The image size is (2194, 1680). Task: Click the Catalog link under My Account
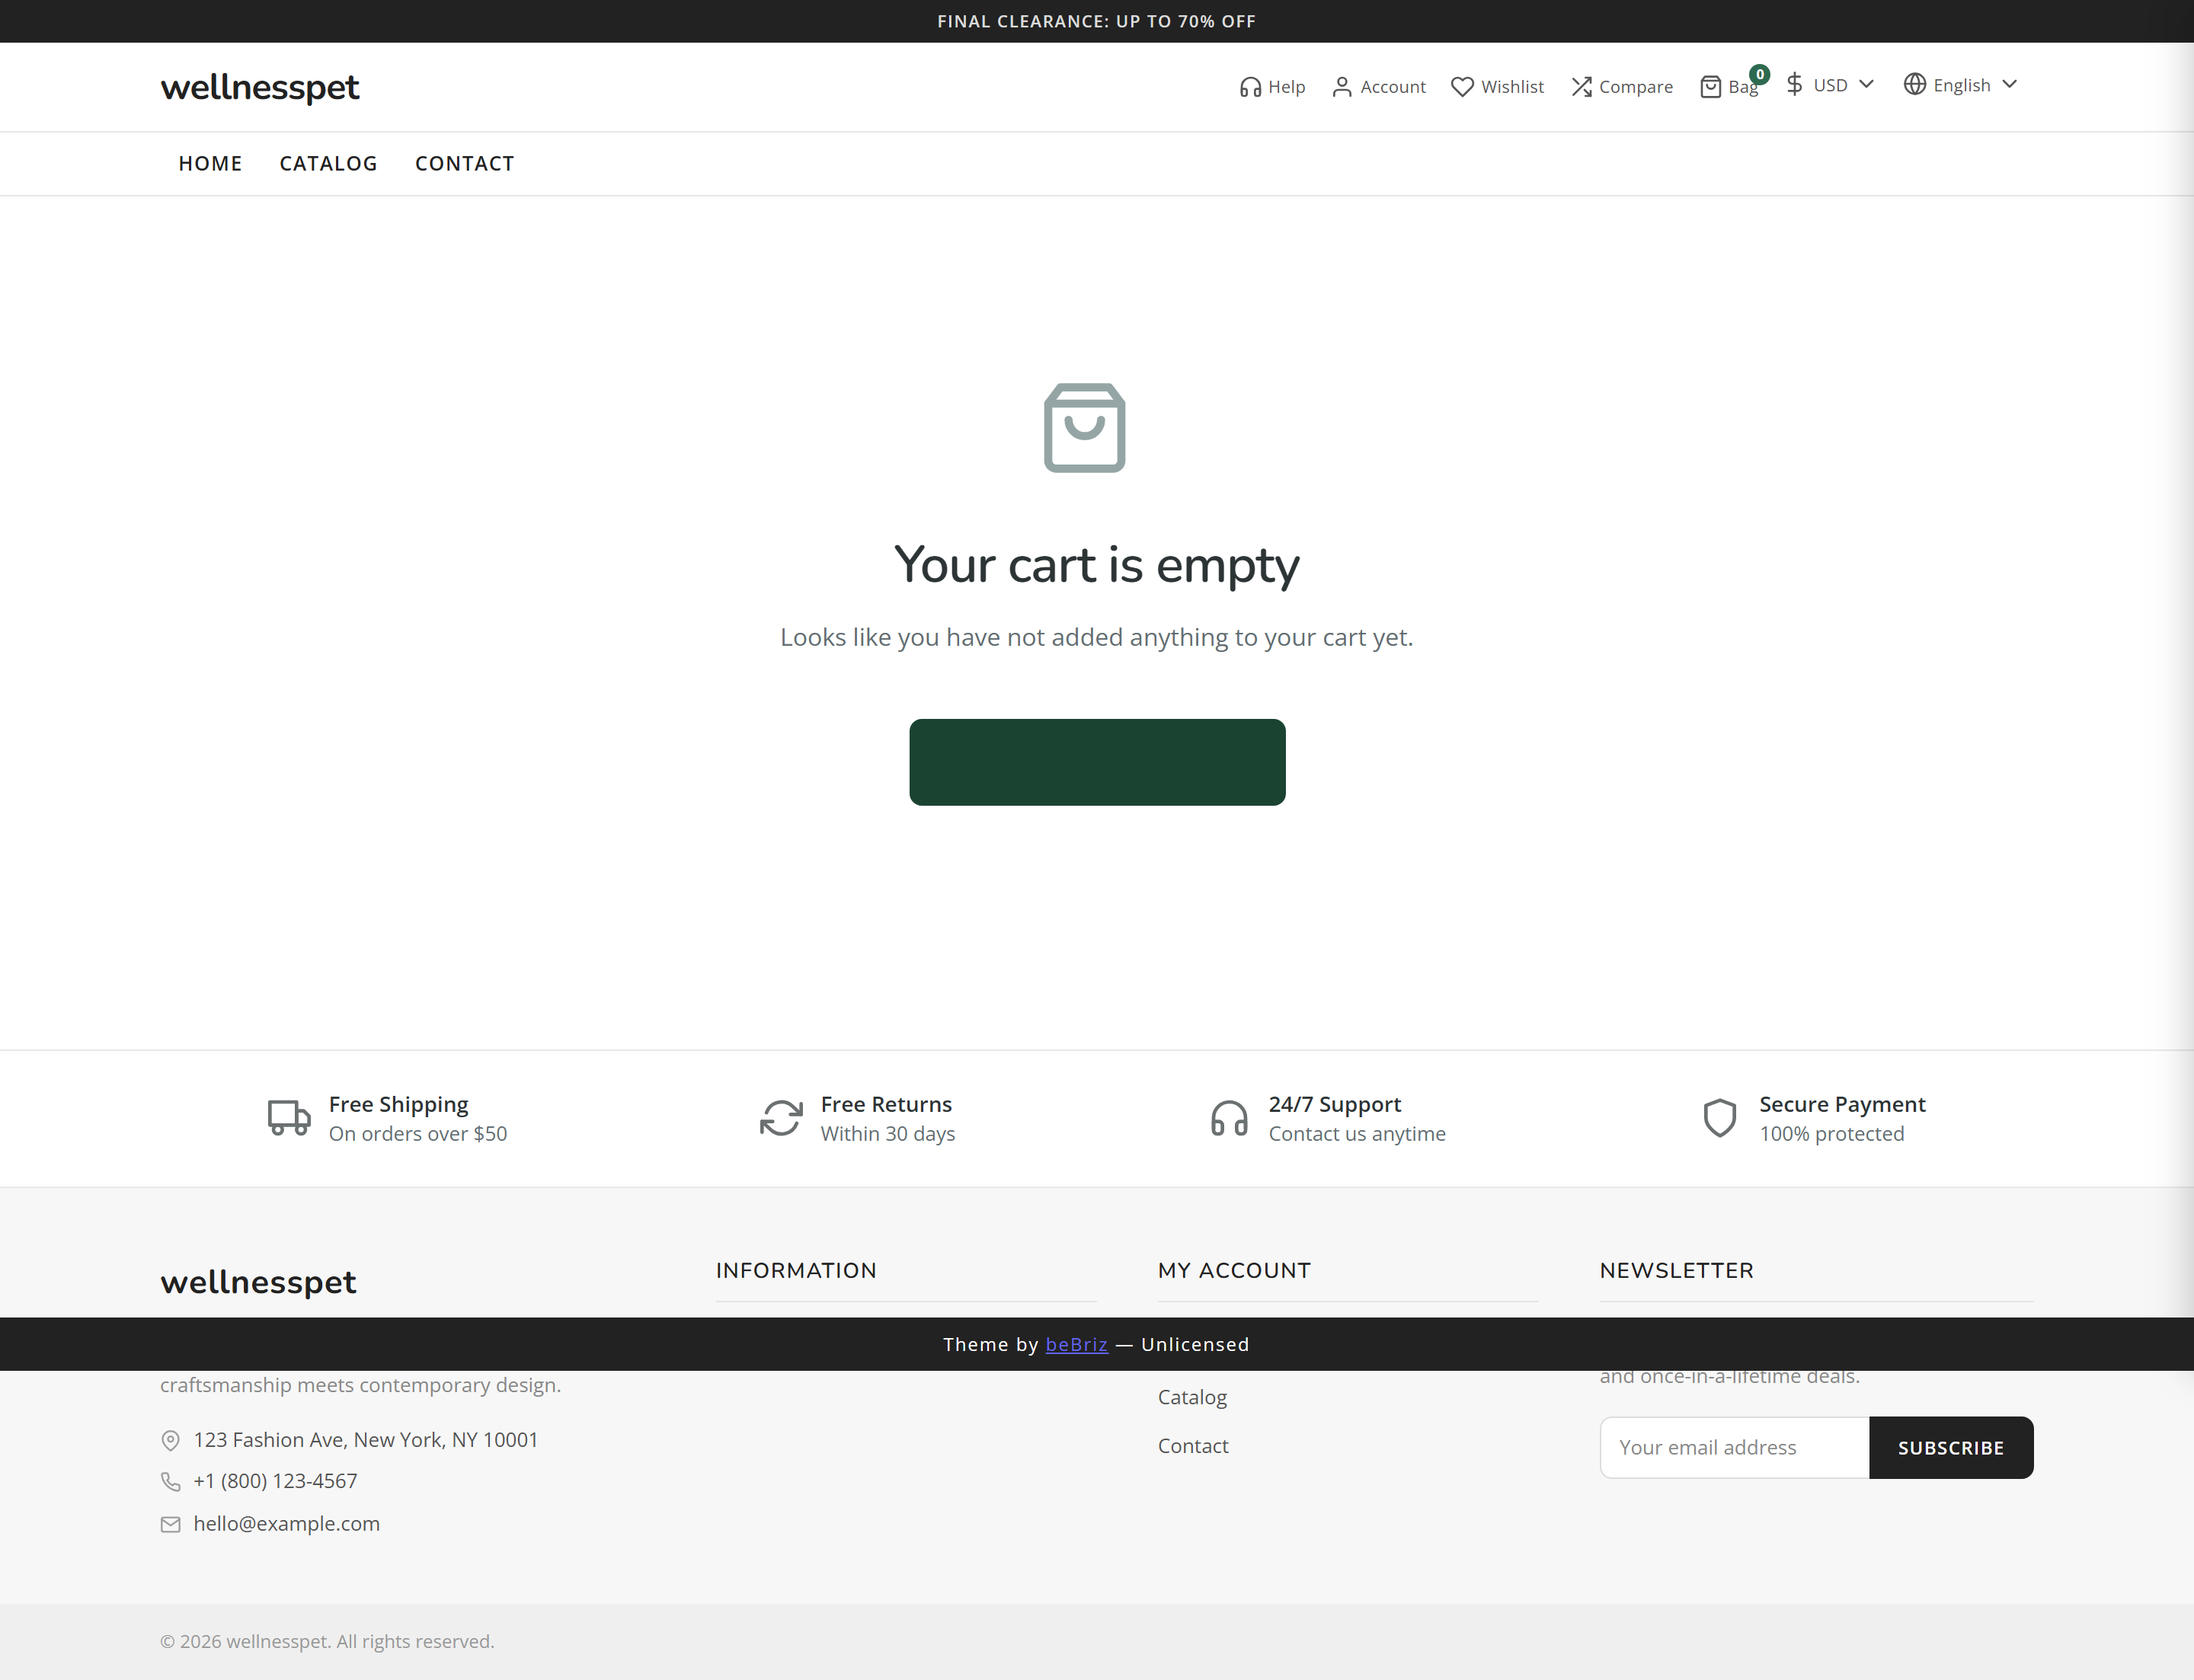tap(1191, 1397)
